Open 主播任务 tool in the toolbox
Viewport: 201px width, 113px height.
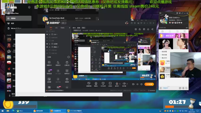click(x=67, y=63)
